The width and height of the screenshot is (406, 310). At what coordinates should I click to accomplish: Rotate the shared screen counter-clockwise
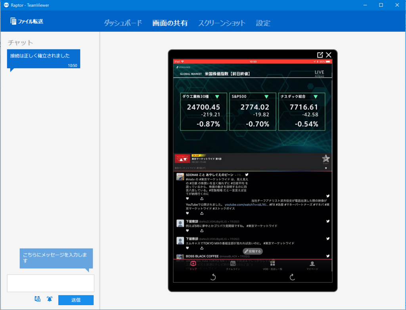[x=213, y=277]
